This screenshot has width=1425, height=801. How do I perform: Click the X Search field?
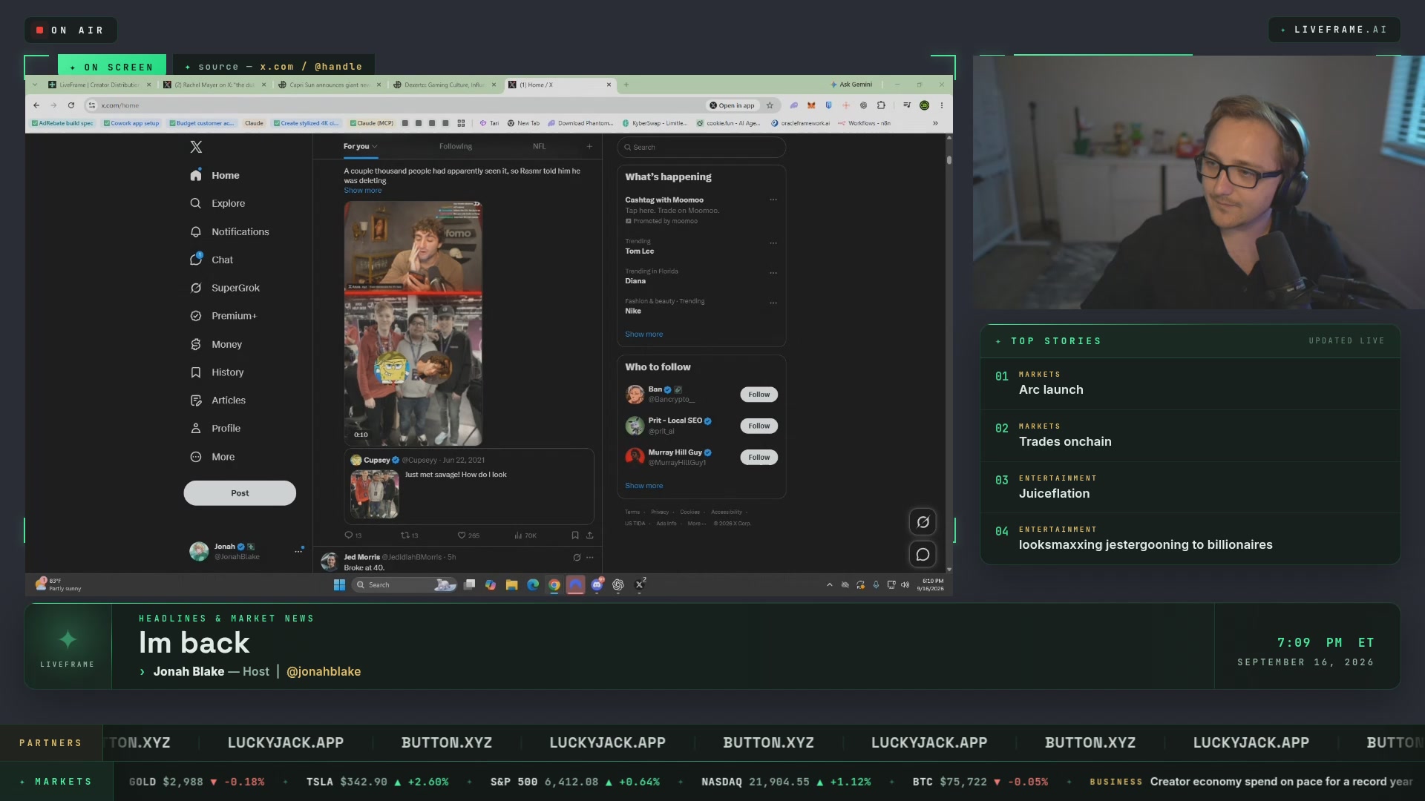(701, 147)
